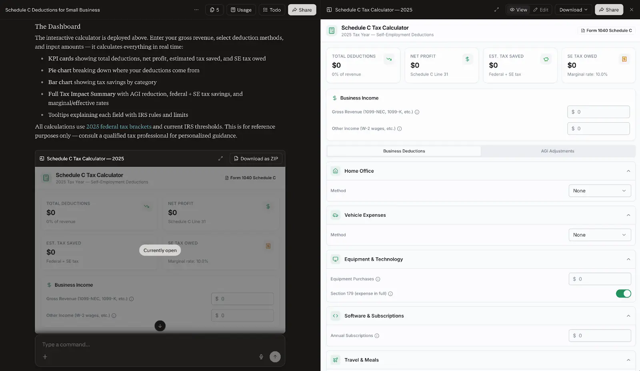Screen dimensions: 640x371
Task: Expand the embedded calculator preview card
Action: click(220, 159)
